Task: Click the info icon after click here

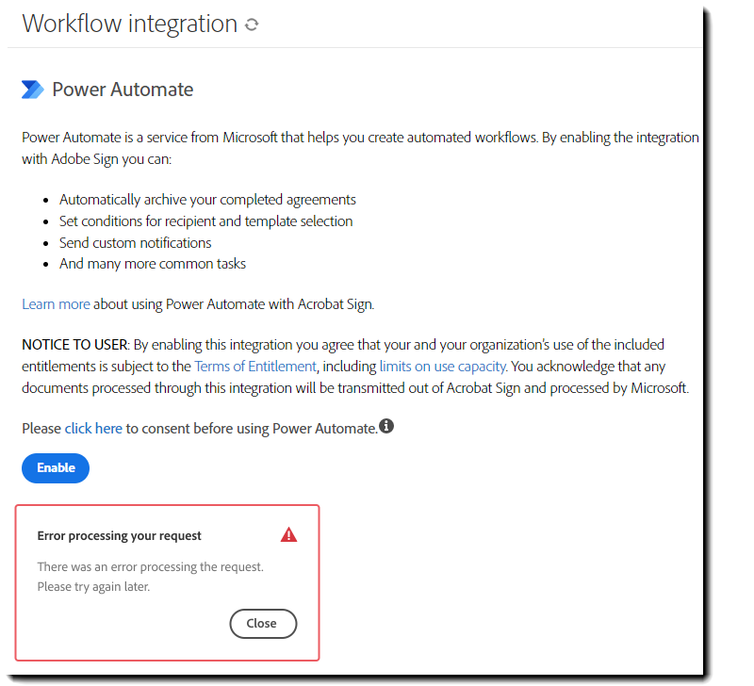Action: [x=386, y=426]
